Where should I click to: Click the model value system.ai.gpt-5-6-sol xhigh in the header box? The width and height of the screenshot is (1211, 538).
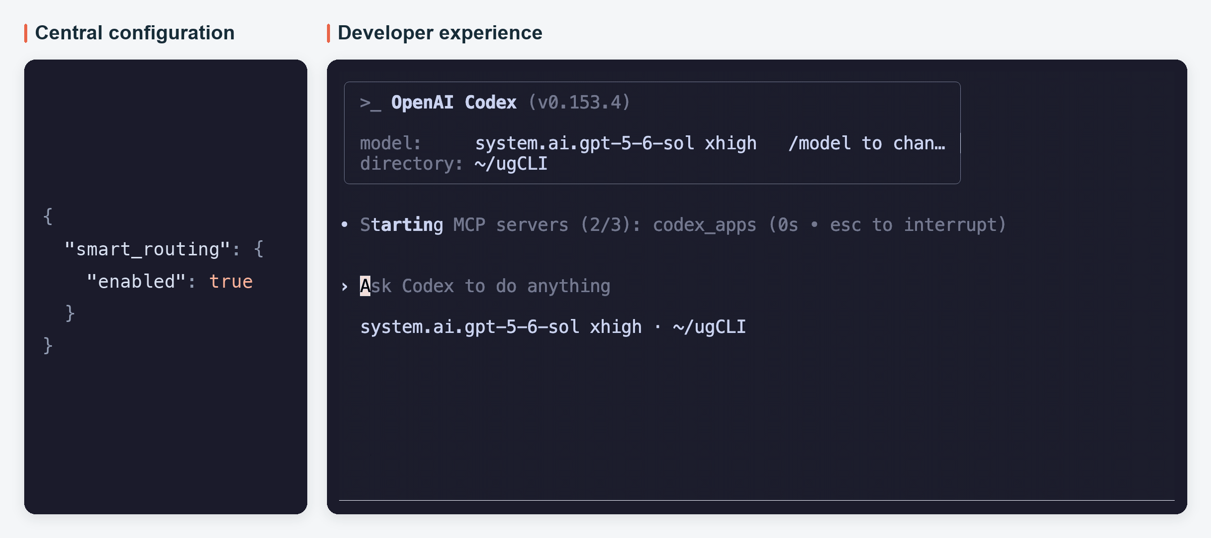point(616,143)
